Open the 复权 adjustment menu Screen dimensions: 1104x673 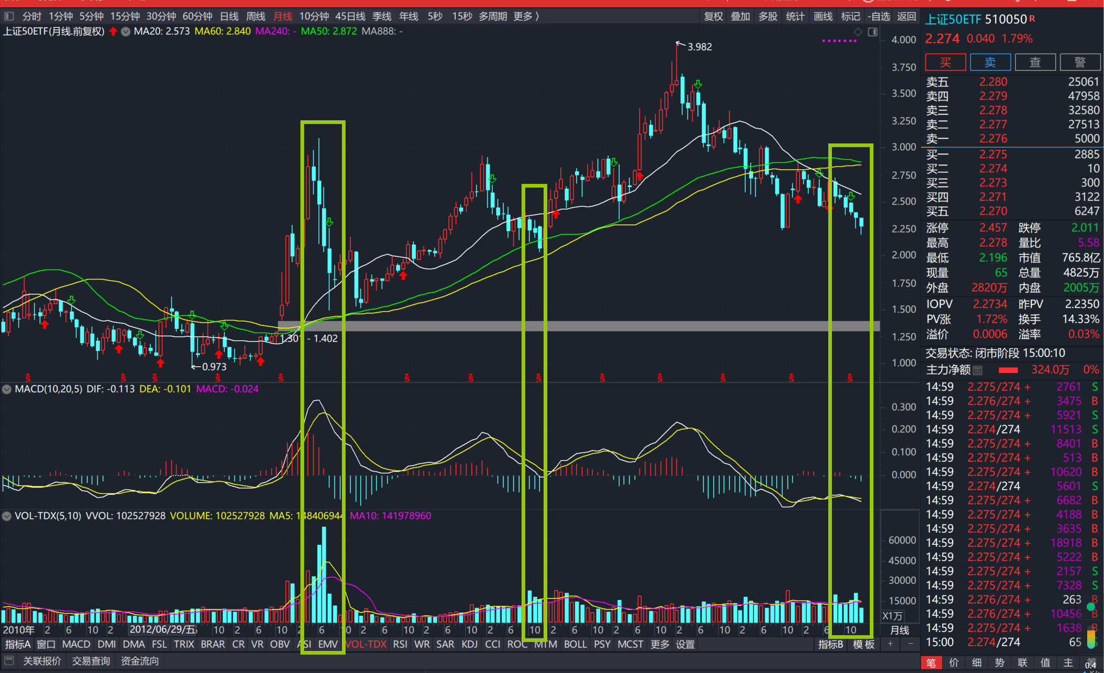713,16
